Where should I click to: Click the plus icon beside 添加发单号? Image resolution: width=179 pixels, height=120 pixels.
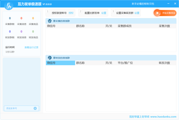coord(35,108)
